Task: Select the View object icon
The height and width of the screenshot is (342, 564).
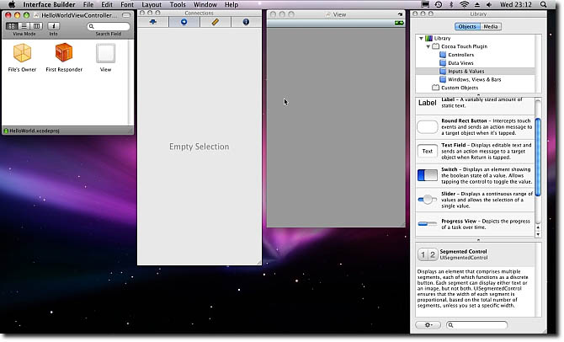Action: (105, 54)
